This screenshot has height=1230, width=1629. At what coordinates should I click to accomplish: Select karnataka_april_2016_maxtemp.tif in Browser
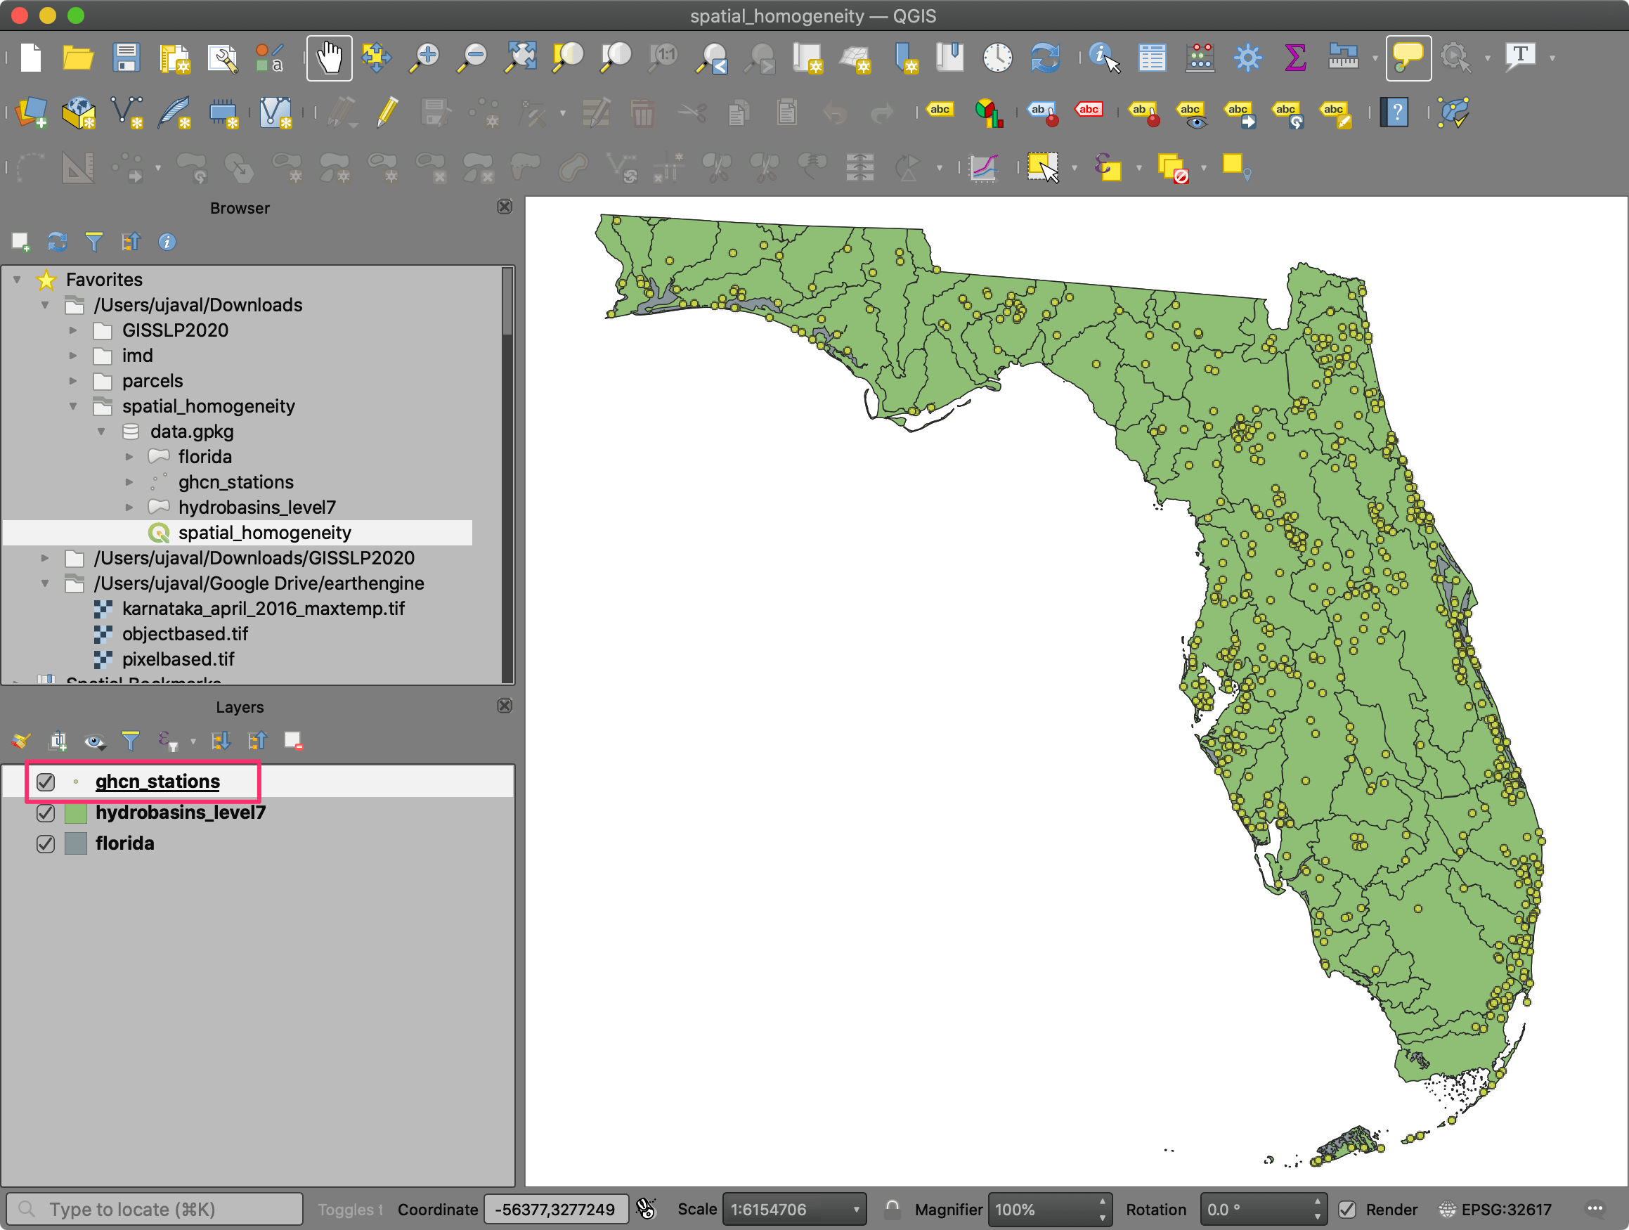click(263, 609)
